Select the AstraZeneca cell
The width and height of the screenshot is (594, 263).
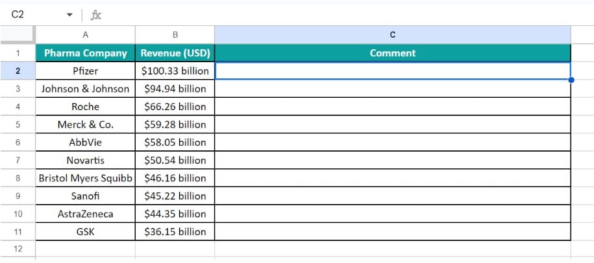pos(85,214)
